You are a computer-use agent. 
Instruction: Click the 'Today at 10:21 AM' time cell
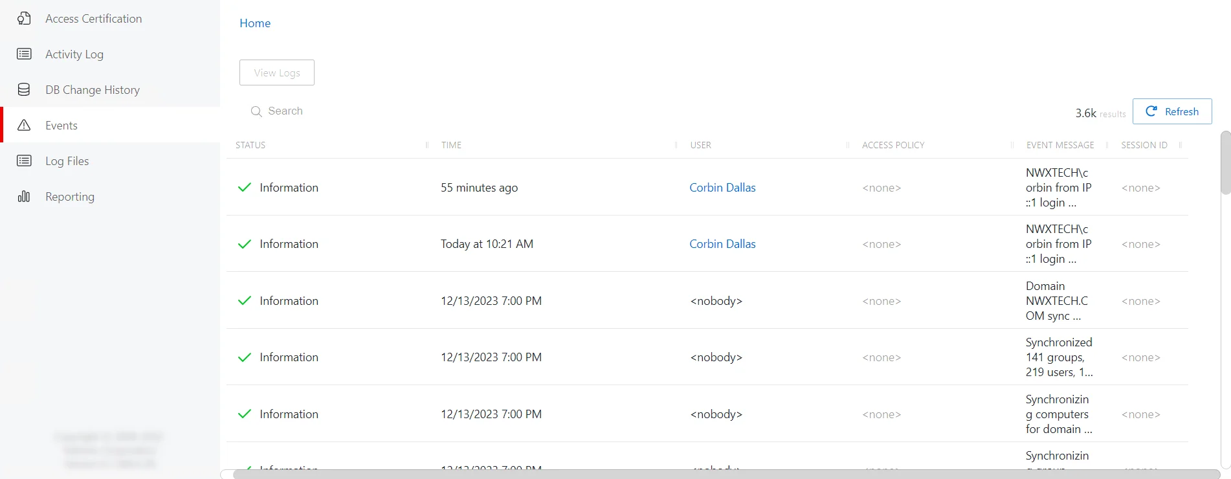[487, 244]
